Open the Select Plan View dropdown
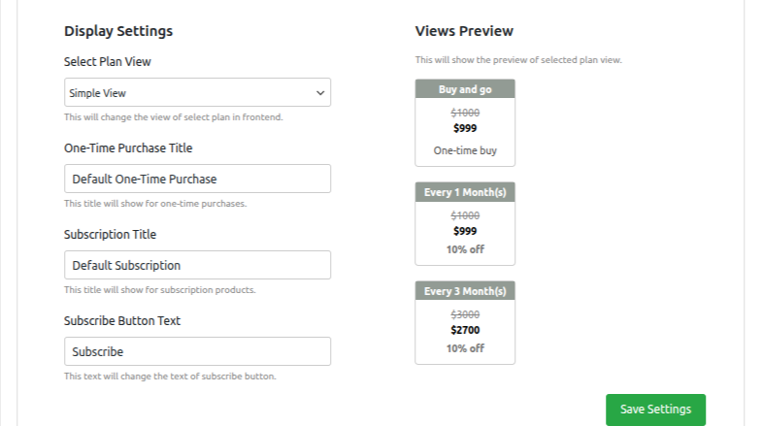763x426 pixels. pos(197,93)
